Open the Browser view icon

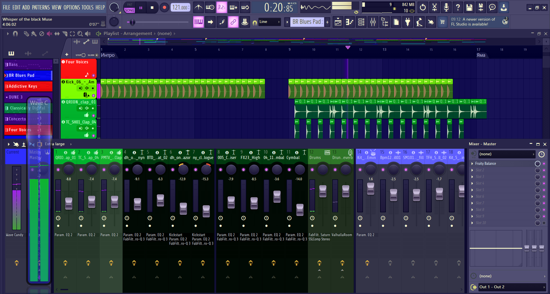(385, 22)
